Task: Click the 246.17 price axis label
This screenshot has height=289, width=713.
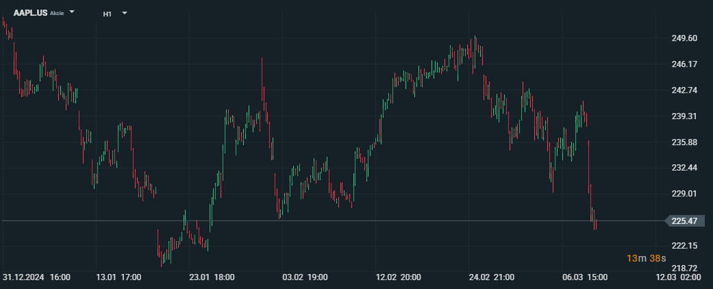Action: (x=684, y=64)
